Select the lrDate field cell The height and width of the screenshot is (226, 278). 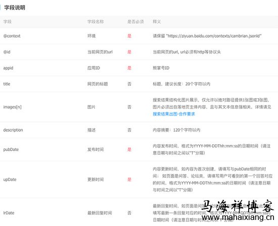(x=9, y=213)
